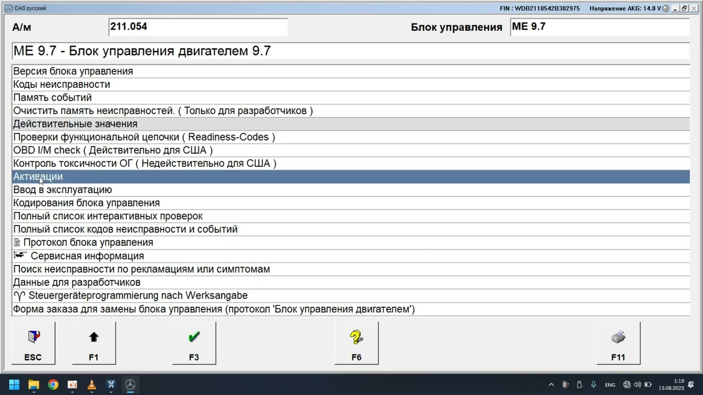Open Протокол блока управления
The height and width of the screenshot is (395, 703).
tap(350, 242)
